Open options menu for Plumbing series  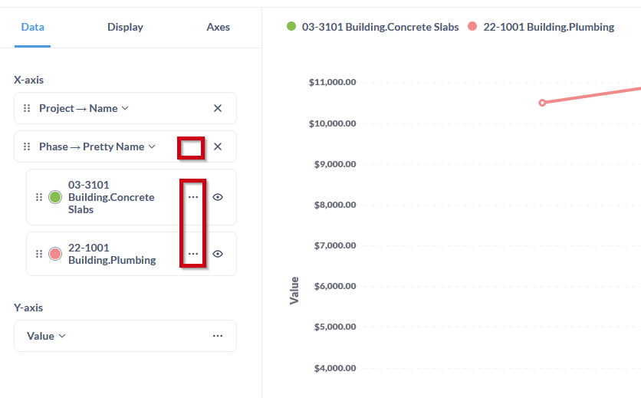click(193, 254)
